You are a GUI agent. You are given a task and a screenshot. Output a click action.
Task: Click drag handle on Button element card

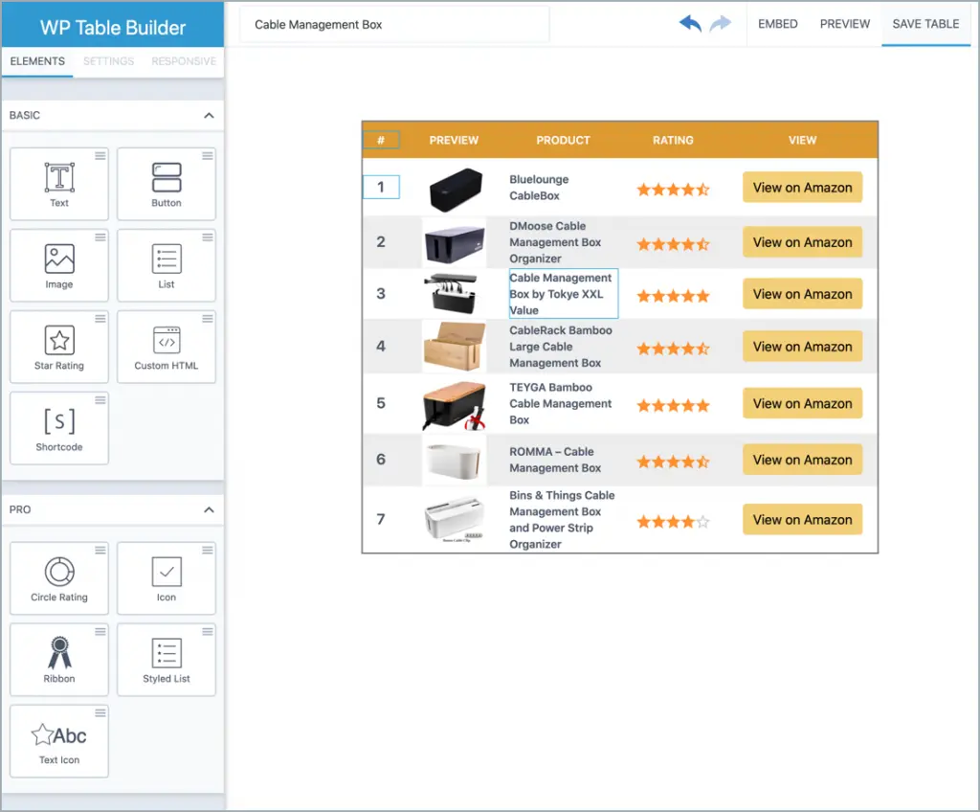point(208,156)
